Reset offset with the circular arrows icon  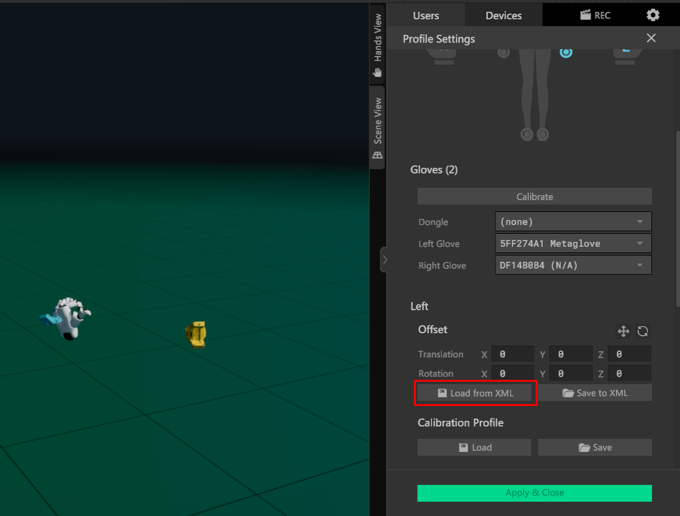pyautogui.click(x=643, y=331)
